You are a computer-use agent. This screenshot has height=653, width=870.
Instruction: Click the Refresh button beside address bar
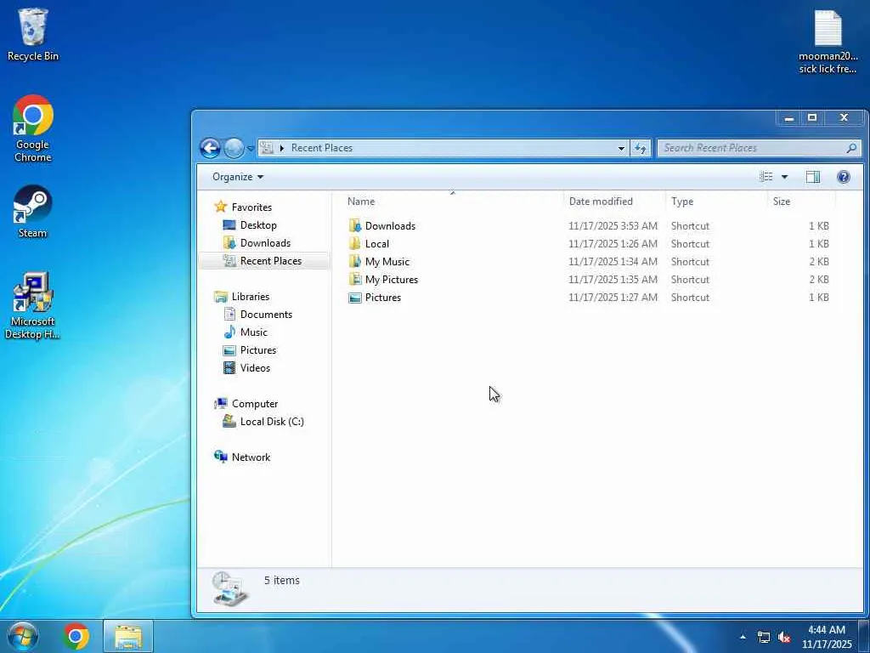[x=641, y=148]
